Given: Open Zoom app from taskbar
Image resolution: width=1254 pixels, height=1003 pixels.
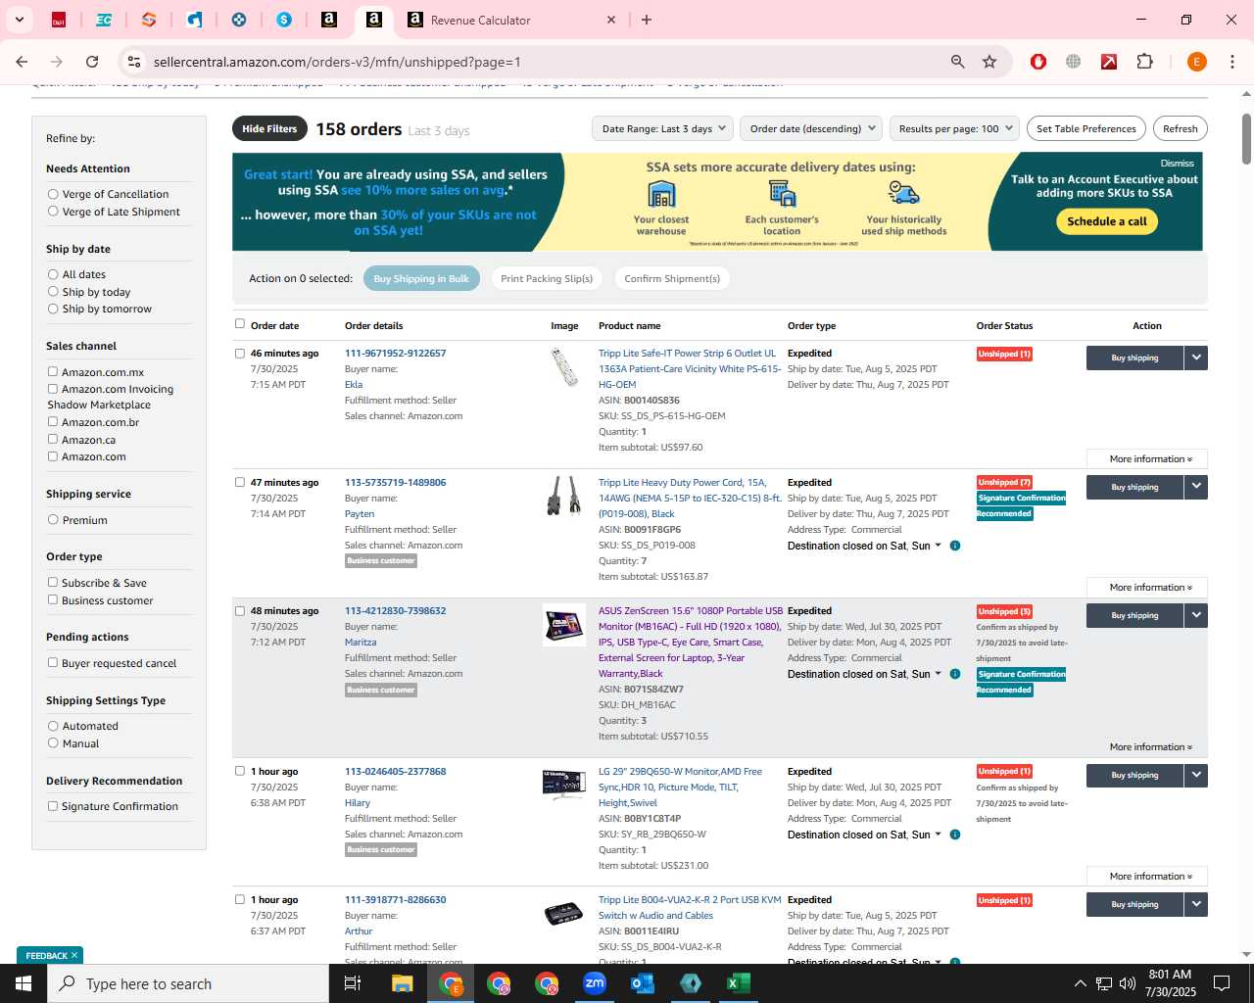Looking at the screenshot, I should pos(595,983).
